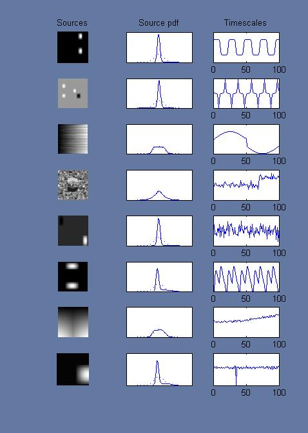Select the source image with two horizontal bars

pos(73,277)
